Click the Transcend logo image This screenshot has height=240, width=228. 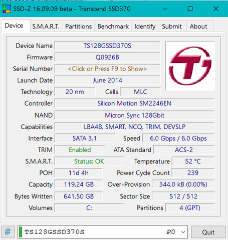pos(190,66)
